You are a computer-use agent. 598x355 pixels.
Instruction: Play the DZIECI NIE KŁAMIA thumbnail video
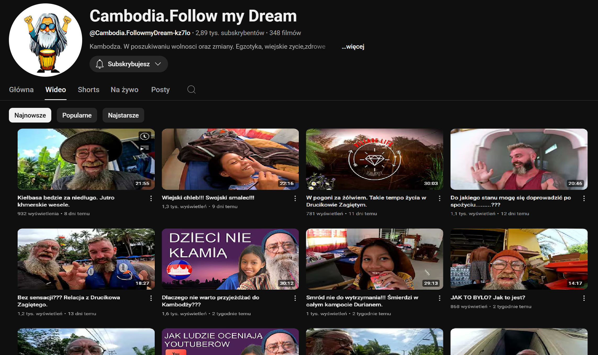[x=230, y=259]
